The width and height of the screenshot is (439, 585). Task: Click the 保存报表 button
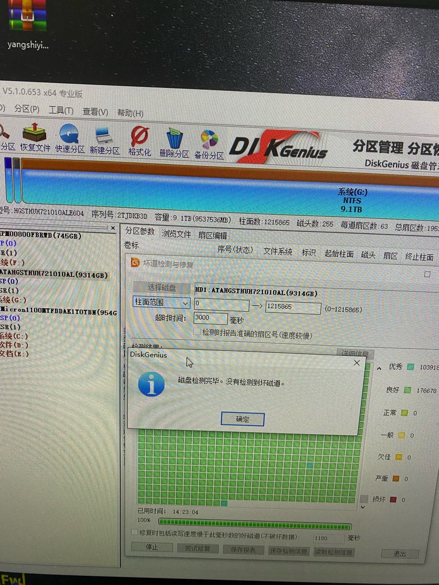click(243, 549)
